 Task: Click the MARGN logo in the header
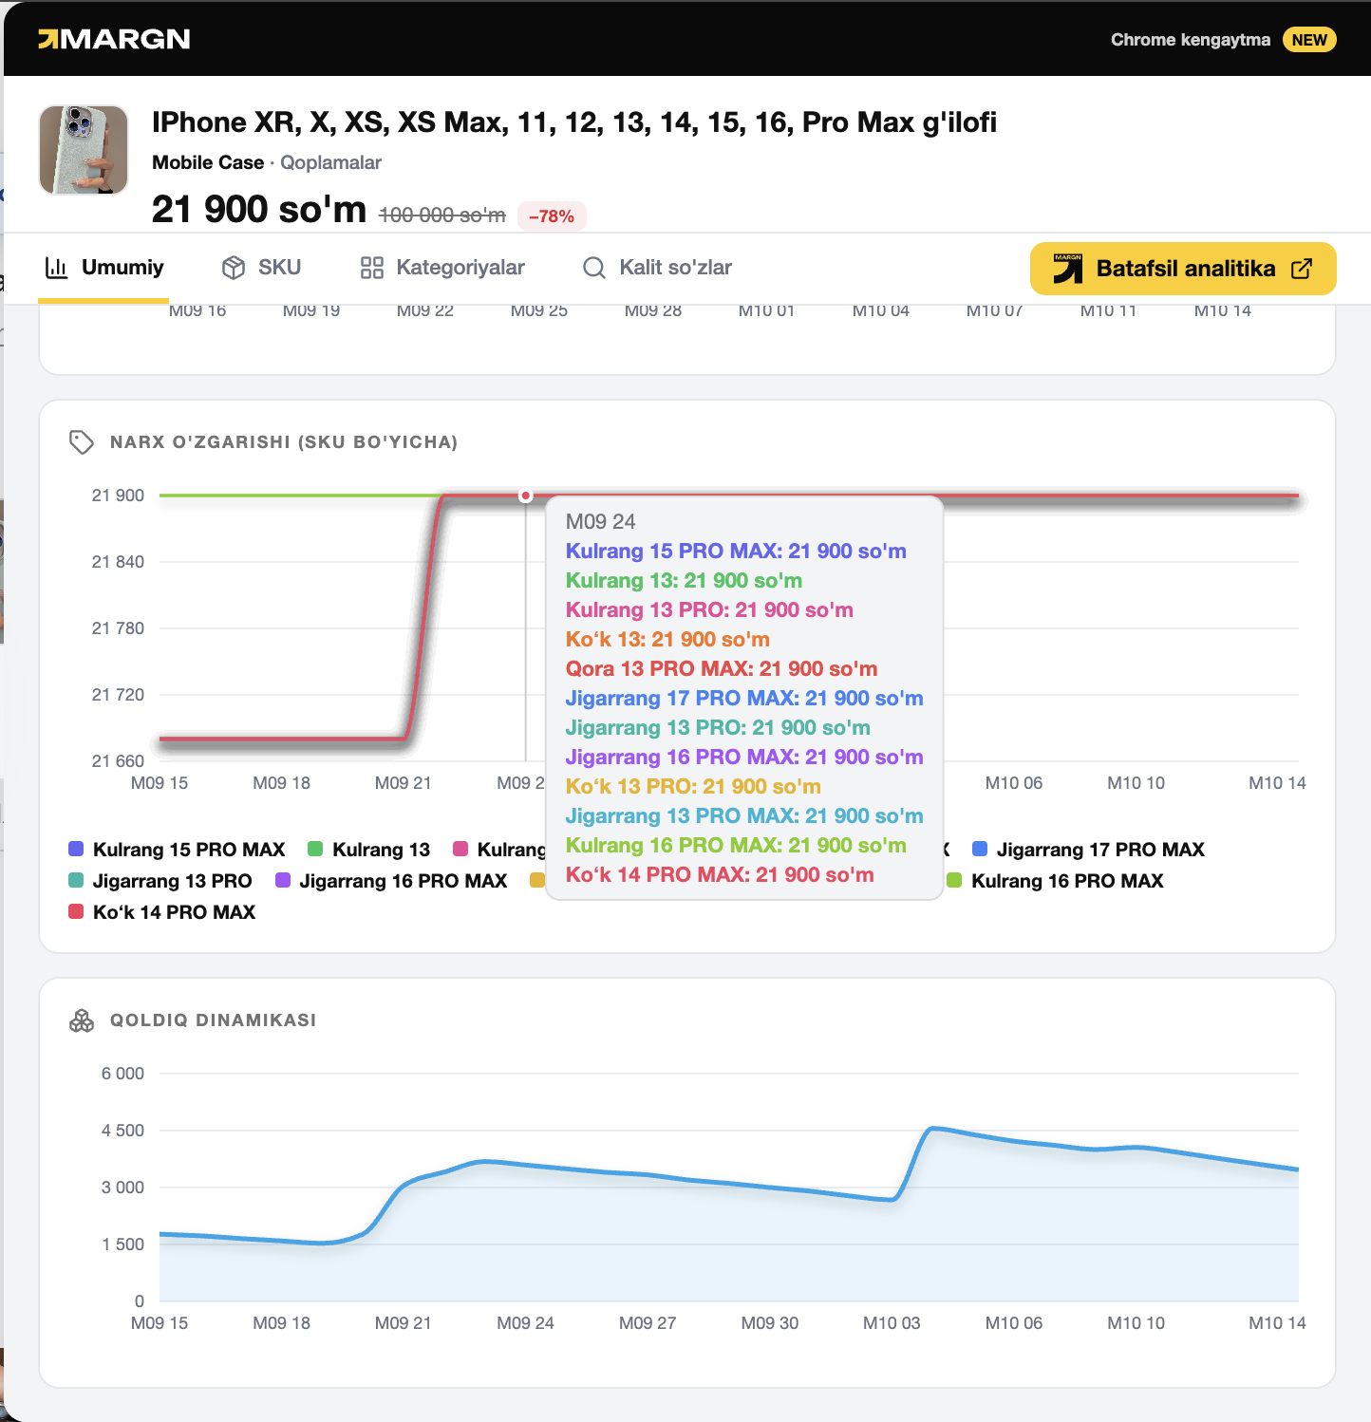click(114, 39)
